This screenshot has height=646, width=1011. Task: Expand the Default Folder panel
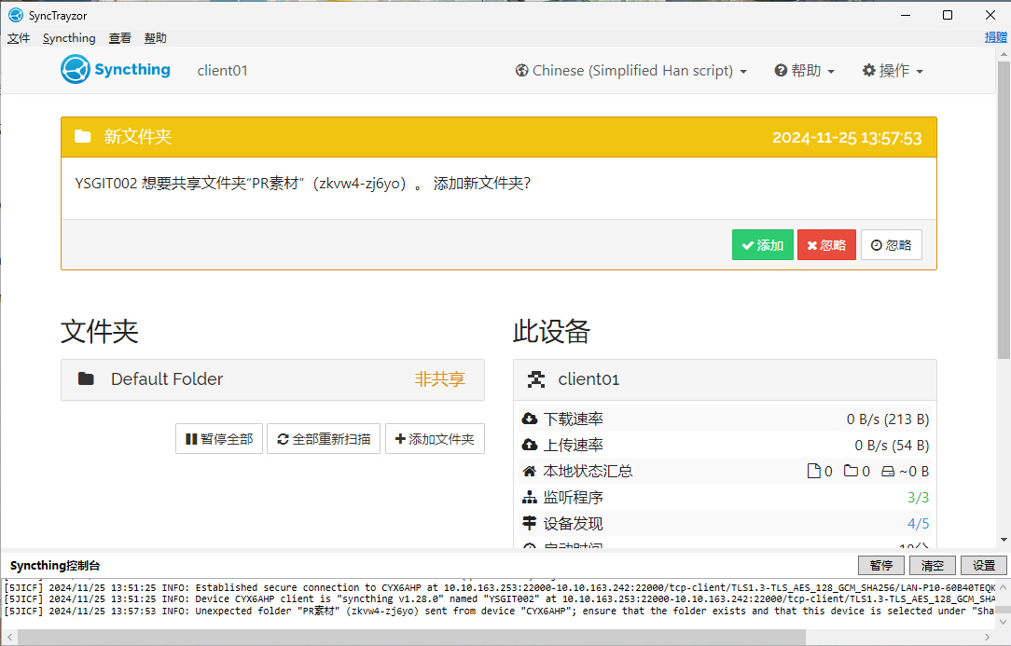pos(272,379)
